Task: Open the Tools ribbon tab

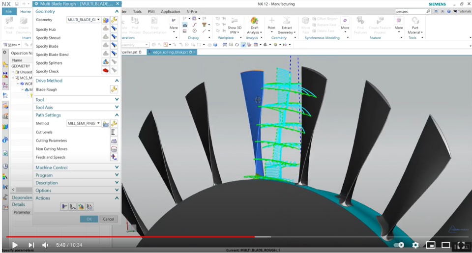Action: [x=137, y=11]
